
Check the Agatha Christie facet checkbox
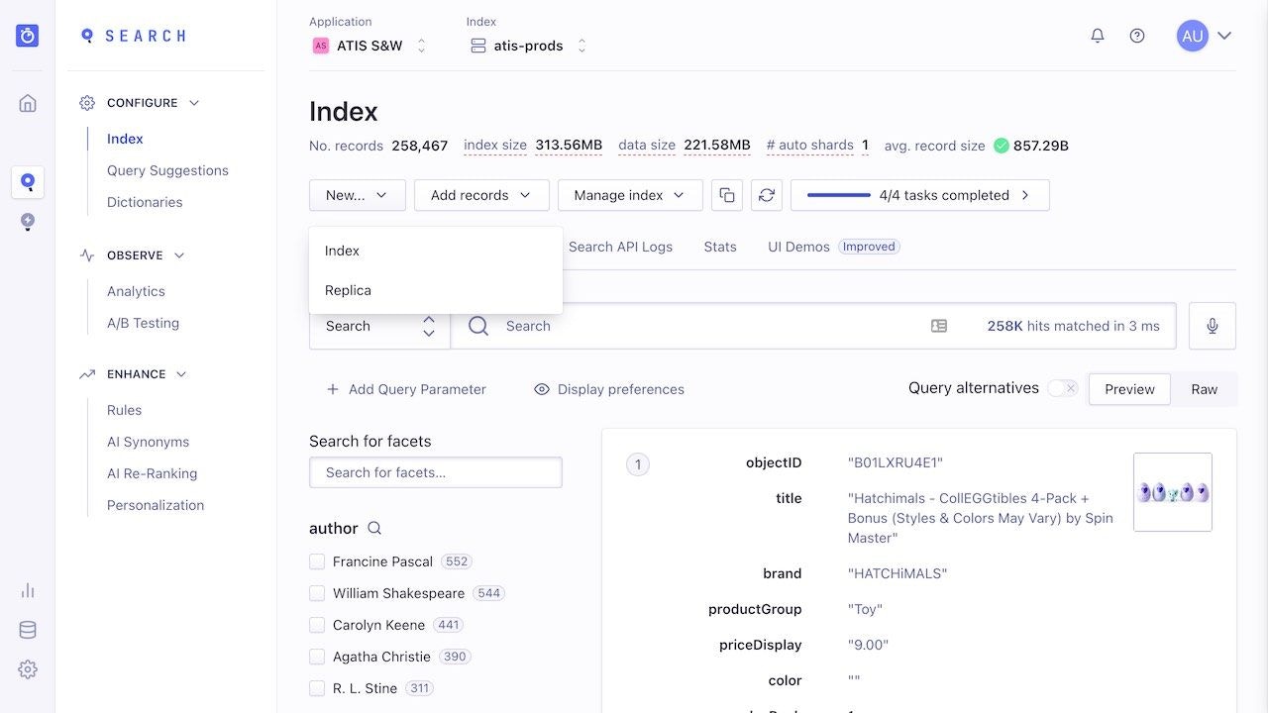click(317, 656)
